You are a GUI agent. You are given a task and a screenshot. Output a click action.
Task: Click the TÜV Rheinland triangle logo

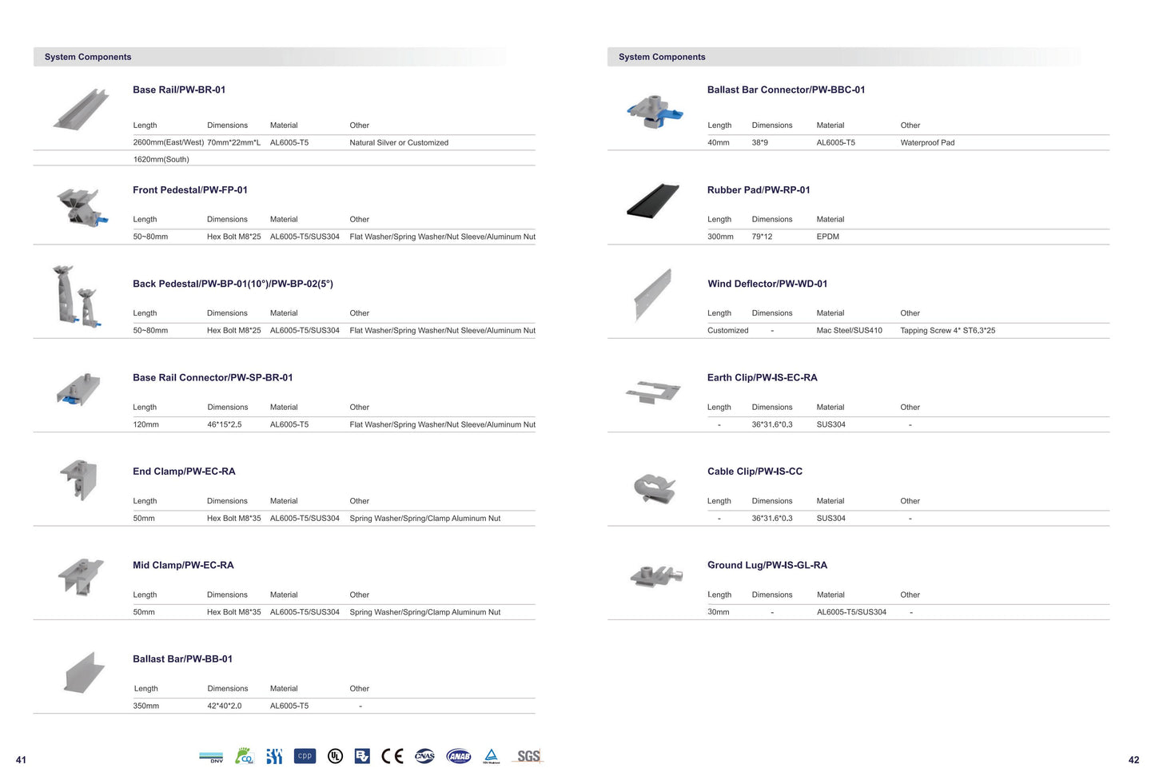(x=492, y=756)
